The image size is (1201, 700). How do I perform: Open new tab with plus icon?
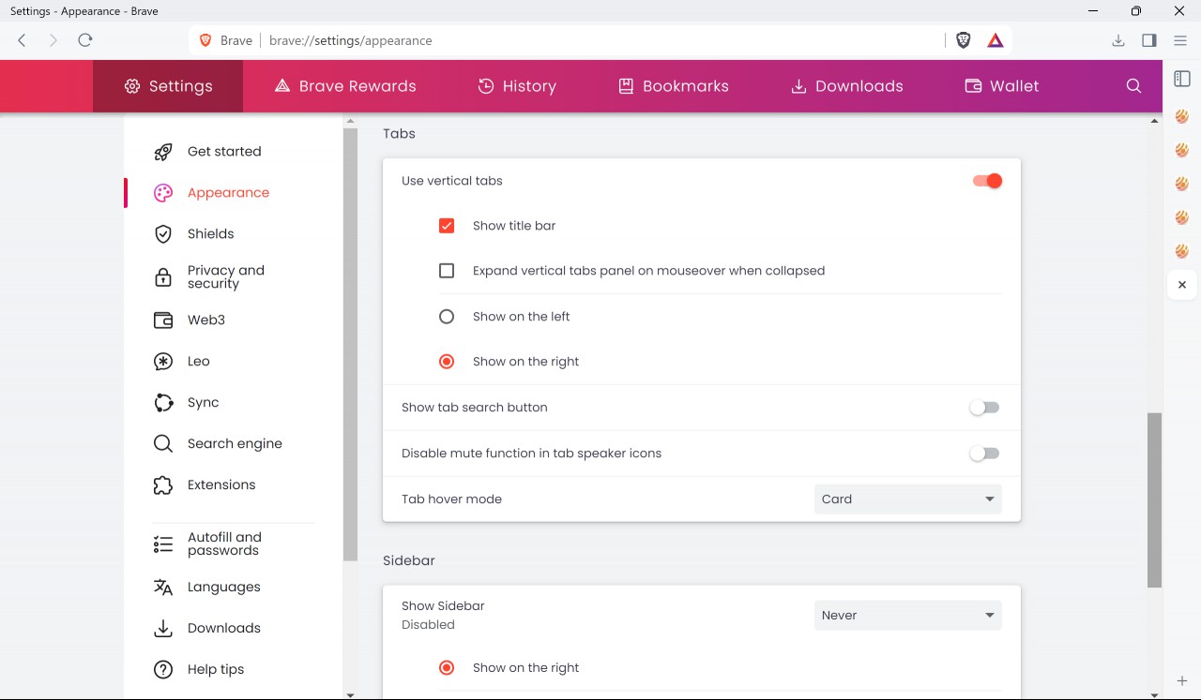click(1182, 681)
